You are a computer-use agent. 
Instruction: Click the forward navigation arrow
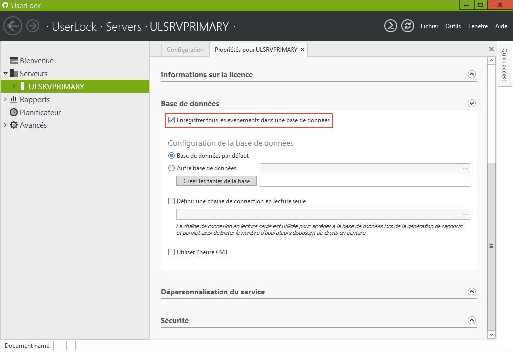[x=33, y=26]
